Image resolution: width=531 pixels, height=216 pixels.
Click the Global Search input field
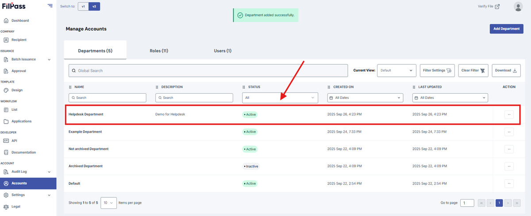pos(208,71)
